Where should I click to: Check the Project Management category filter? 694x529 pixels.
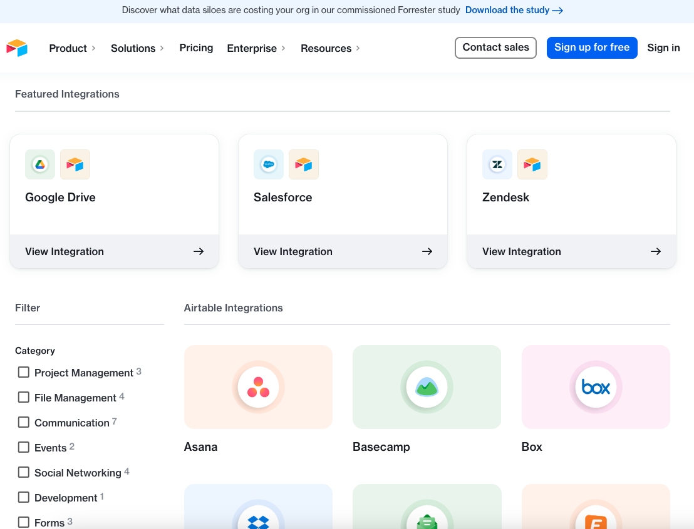[x=23, y=372]
